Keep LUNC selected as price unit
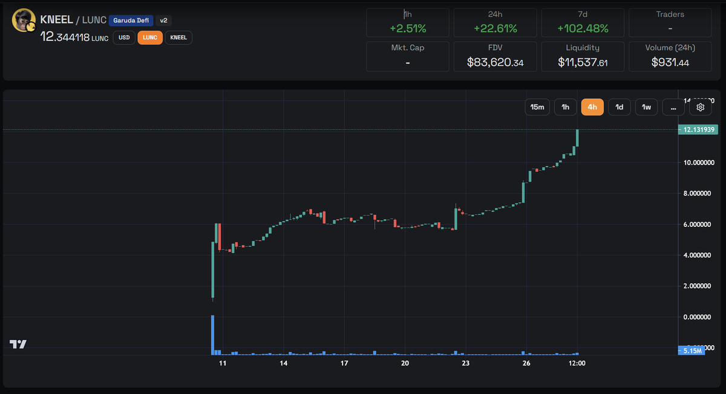The width and height of the screenshot is (726, 394). click(149, 38)
